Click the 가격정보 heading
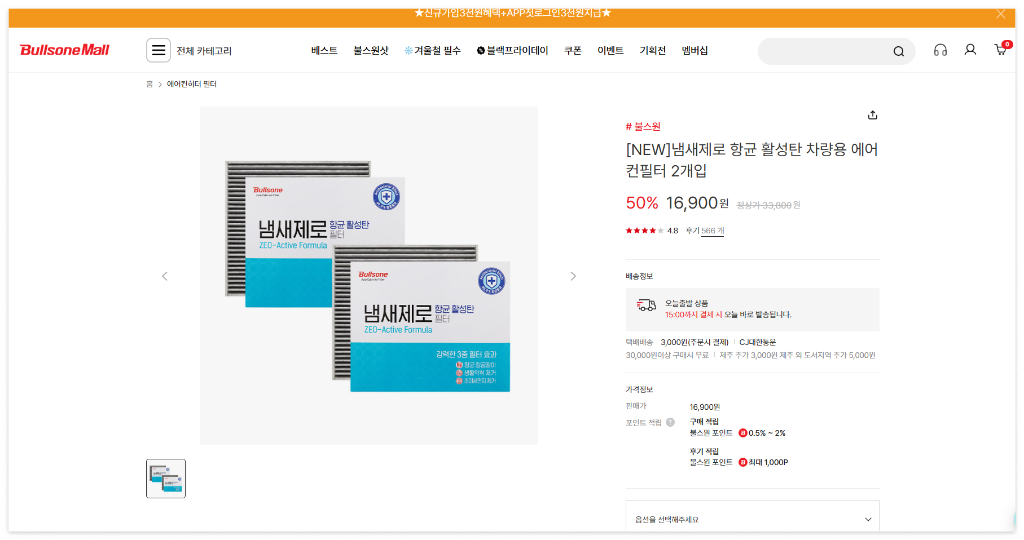Viewport: 1024px width, 540px height. tap(639, 389)
